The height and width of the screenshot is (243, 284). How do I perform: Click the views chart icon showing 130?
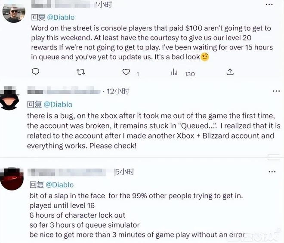click(x=174, y=73)
